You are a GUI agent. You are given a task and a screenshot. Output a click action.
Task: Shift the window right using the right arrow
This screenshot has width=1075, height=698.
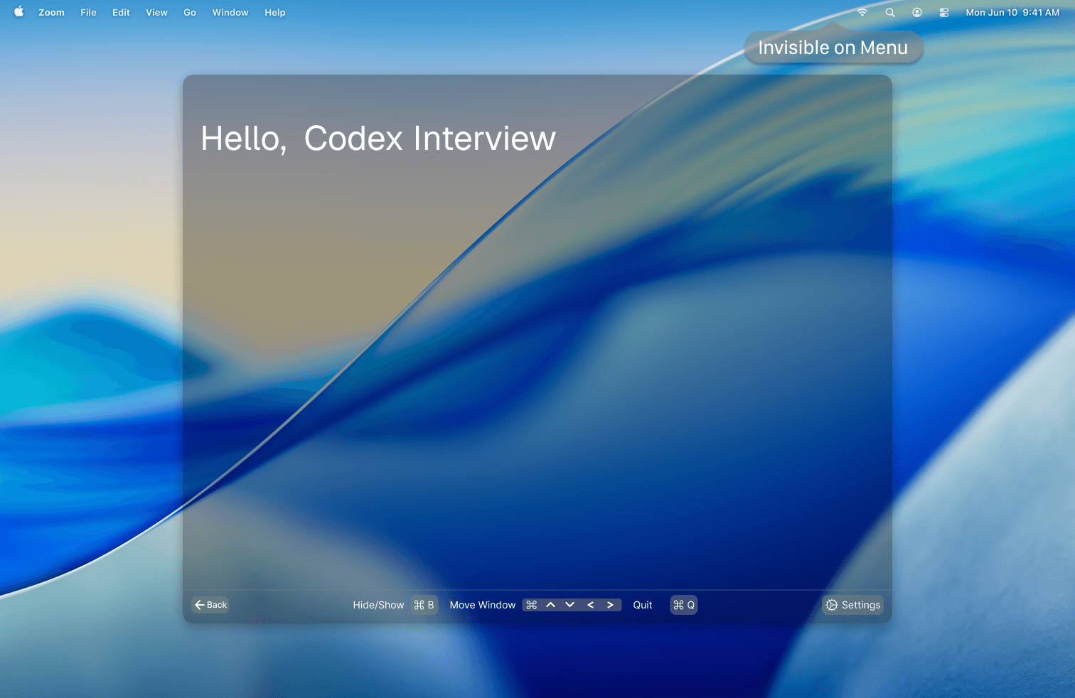coord(610,604)
